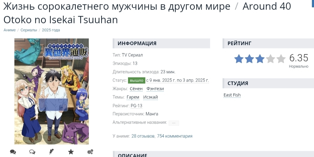Open East Fish studio page
Image resolution: width=314 pixels, height=157 pixels.
point(232,95)
